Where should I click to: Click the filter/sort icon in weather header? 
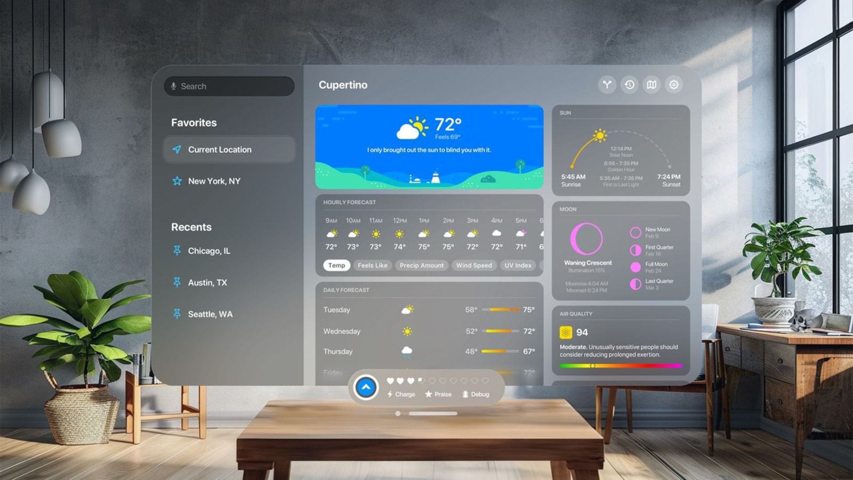(607, 85)
